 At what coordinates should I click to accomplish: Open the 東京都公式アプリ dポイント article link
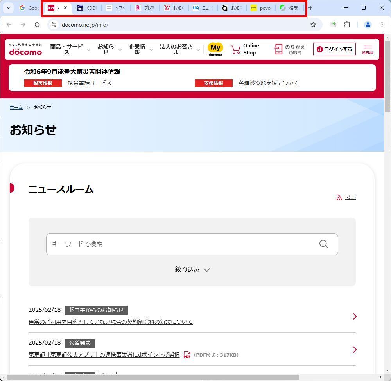104,355
